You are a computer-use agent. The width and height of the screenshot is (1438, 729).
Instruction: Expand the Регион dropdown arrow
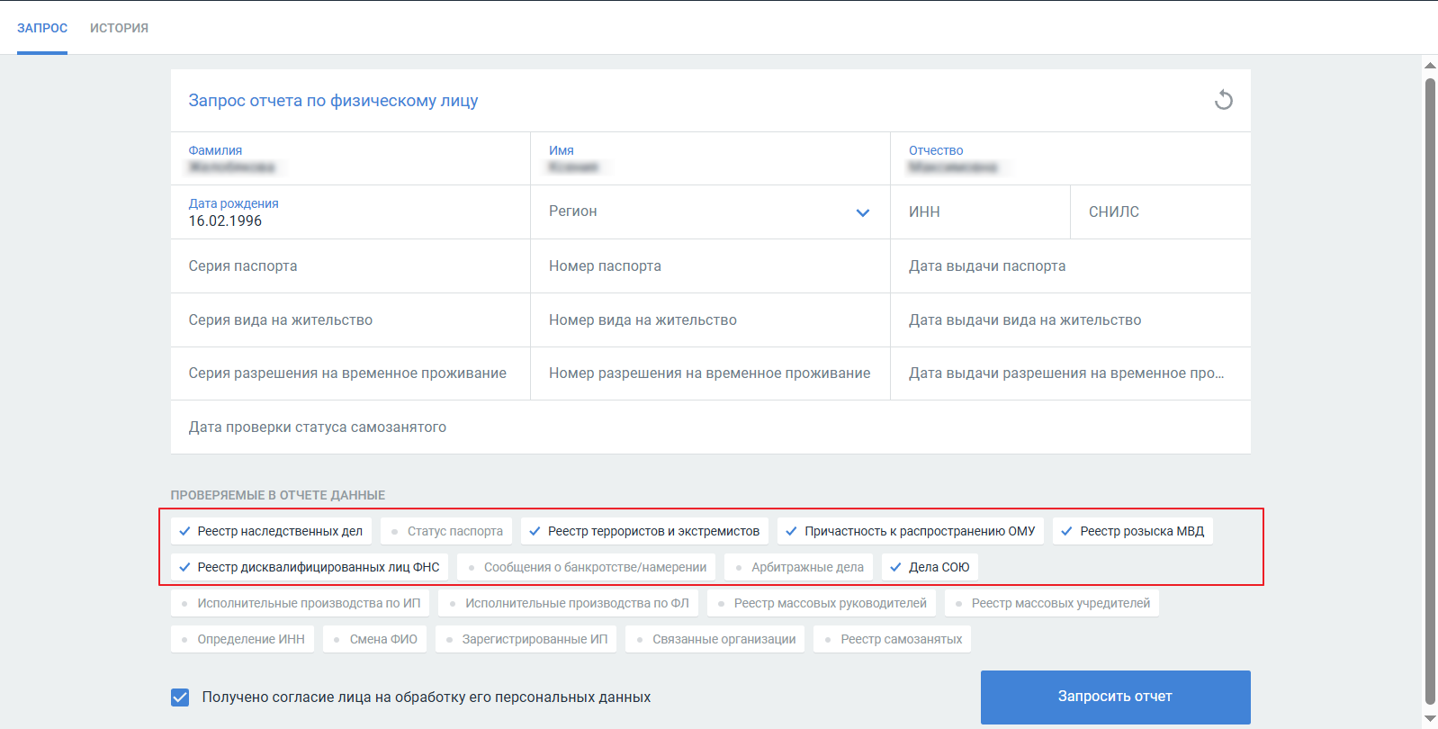click(x=862, y=212)
